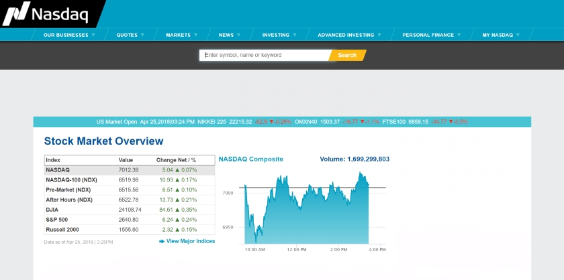Open the News menu
The height and width of the screenshot is (280, 564).
pos(226,36)
